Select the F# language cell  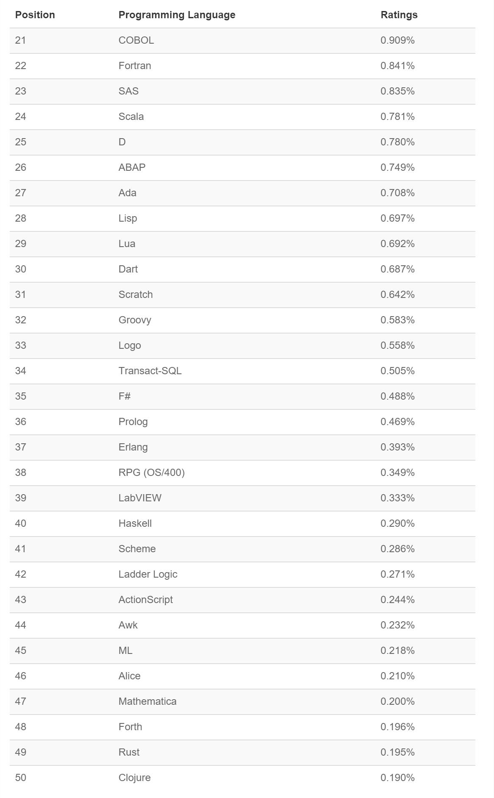point(124,396)
